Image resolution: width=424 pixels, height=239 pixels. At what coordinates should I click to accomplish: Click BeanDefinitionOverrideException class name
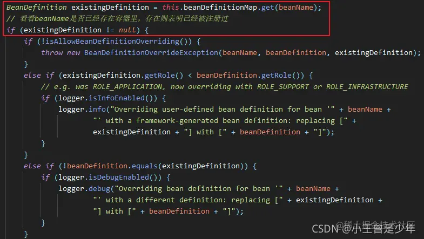pos(151,53)
